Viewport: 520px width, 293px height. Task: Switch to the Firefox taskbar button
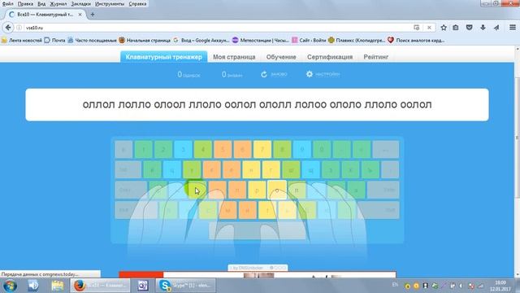pyautogui.click(x=100, y=286)
